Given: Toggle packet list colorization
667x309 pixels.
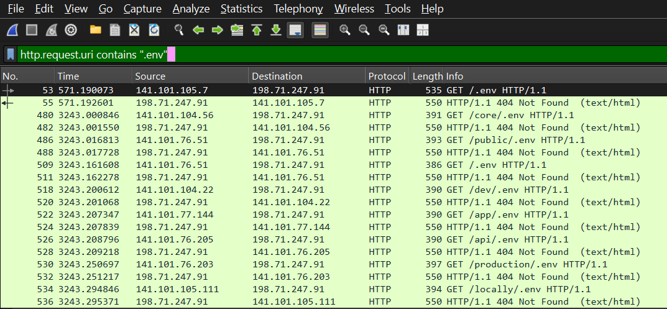Looking at the screenshot, I should [x=320, y=30].
